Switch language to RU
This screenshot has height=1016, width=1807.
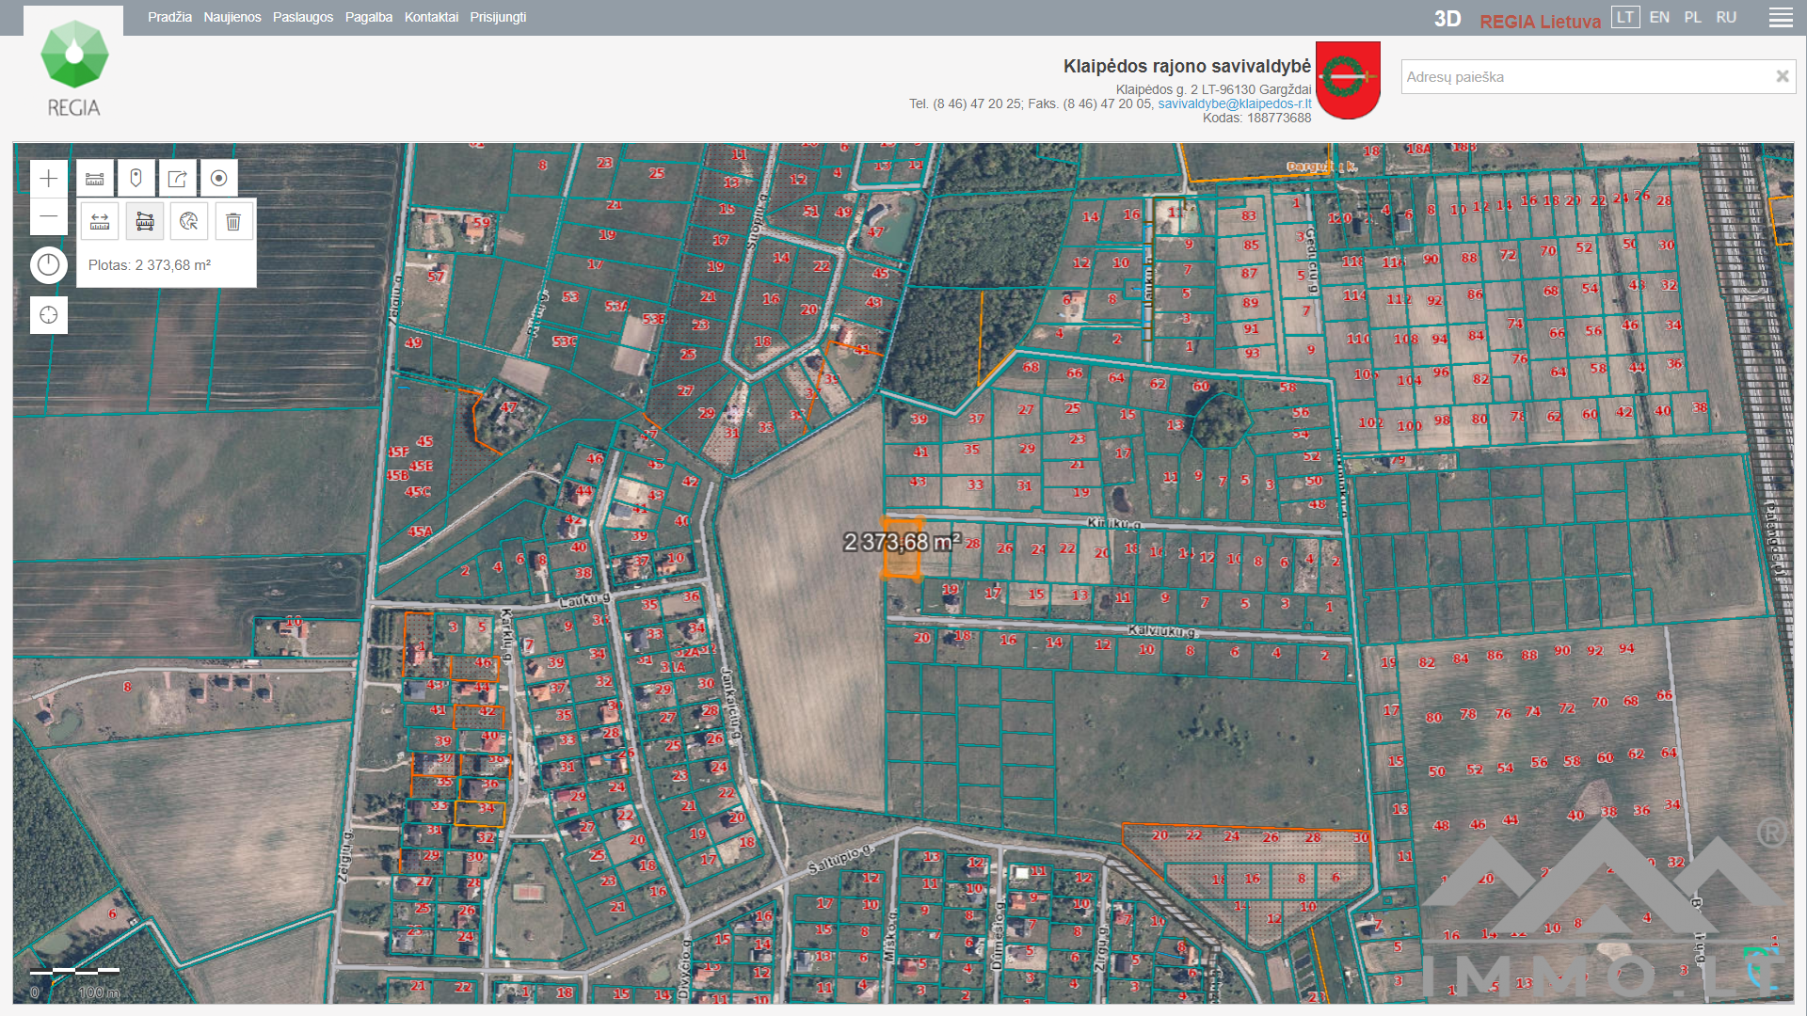click(1726, 17)
